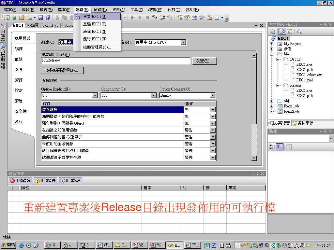Start debugging with the green play icon
Screen dimensions: 334x250
132,18
